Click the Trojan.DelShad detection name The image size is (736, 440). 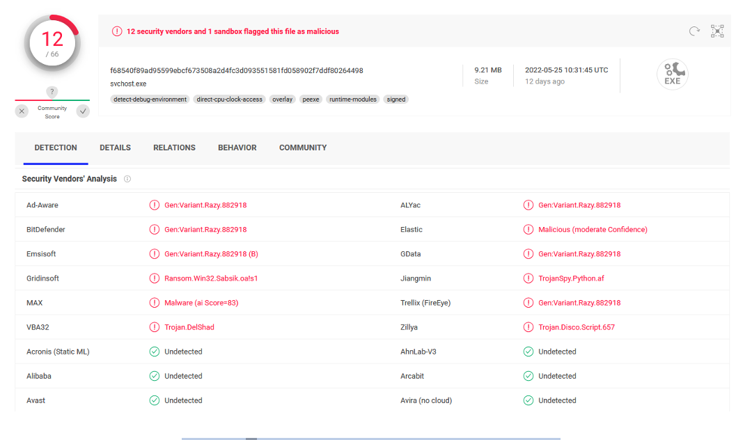coord(189,327)
